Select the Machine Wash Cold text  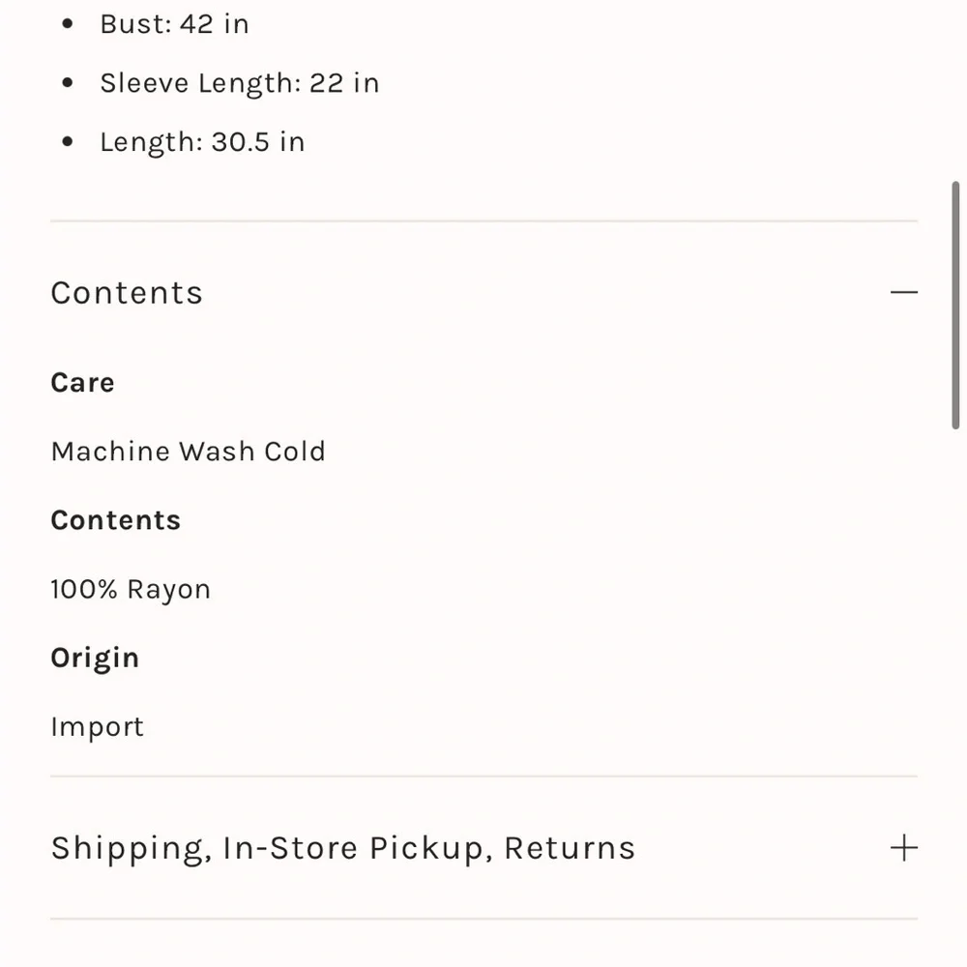(189, 451)
